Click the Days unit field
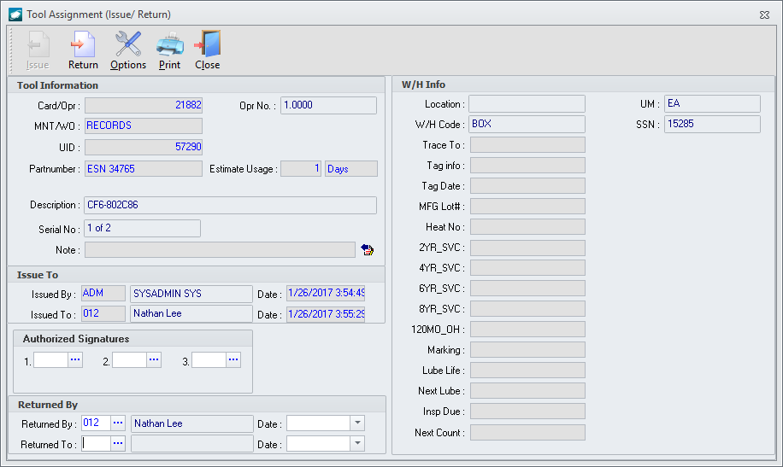The width and height of the screenshot is (783, 467). pyautogui.click(x=351, y=169)
